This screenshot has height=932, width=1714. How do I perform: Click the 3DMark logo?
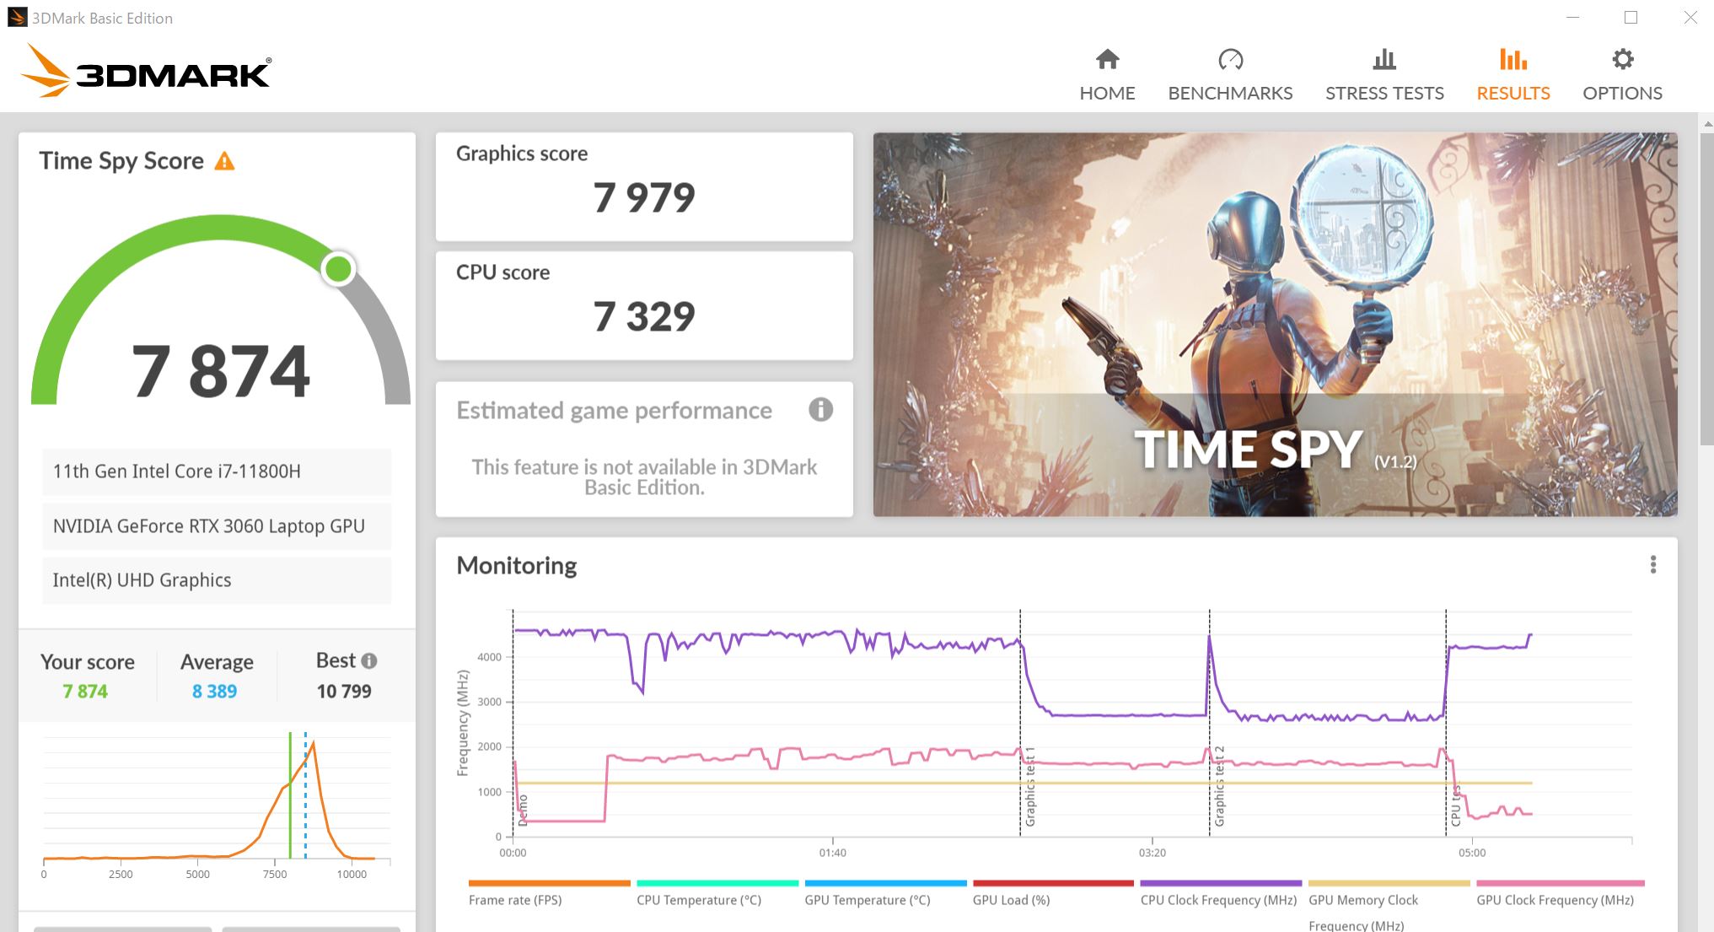pos(146,71)
